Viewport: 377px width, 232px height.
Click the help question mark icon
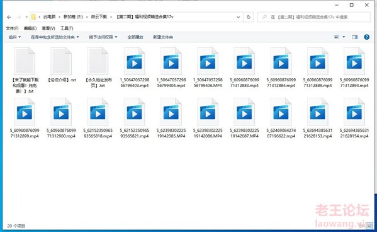click(366, 37)
